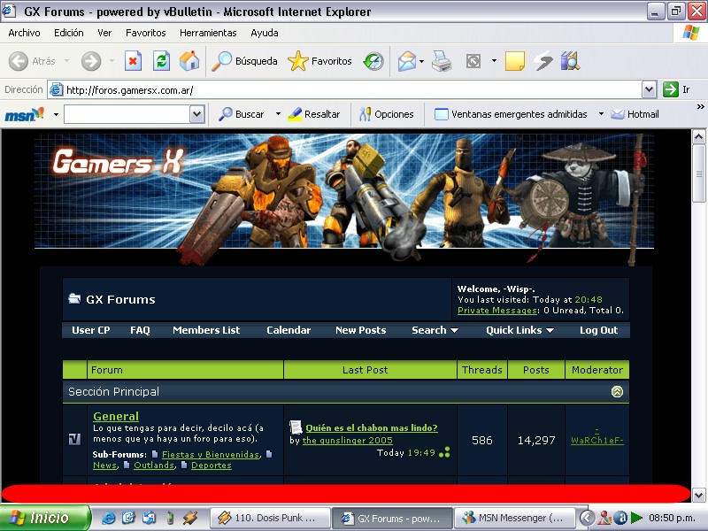The width and height of the screenshot is (708, 531).
Task: Open the Favoritos menu in menu bar
Action: click(145, 33)
